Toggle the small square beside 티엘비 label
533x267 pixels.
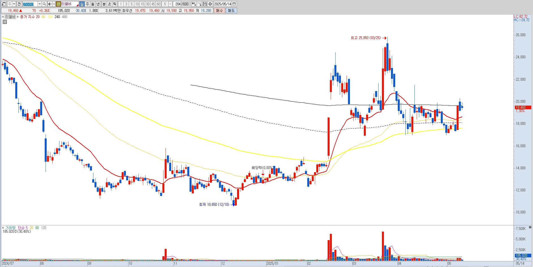(3, 17)
